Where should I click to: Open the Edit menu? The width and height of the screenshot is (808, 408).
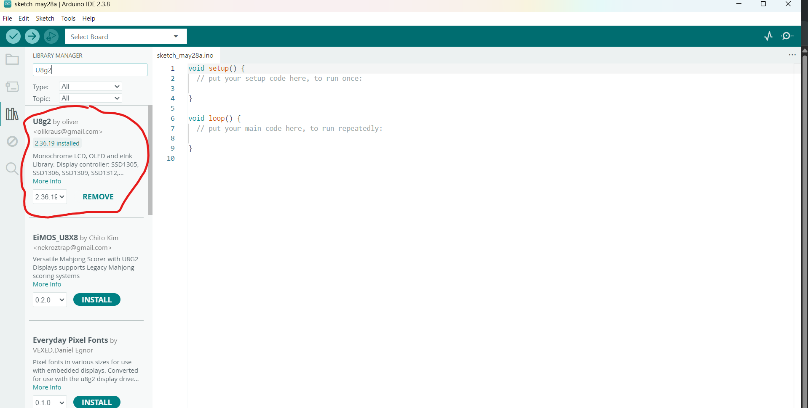(24, 19)
